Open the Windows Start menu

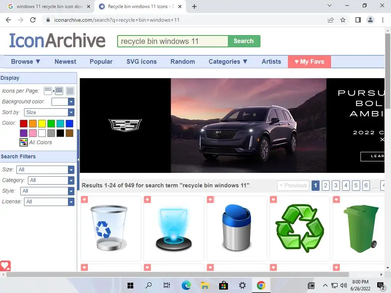tap(130, 285)
